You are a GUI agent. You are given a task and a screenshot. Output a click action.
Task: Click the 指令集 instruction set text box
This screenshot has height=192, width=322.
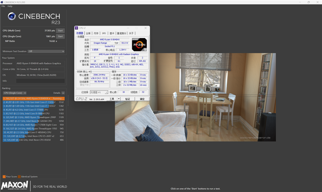(x=119, y=66)
